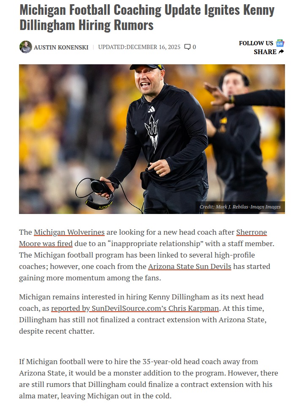Follow the Arizona State Sun Devils link
Screen dimensions: 304x406
190,266
